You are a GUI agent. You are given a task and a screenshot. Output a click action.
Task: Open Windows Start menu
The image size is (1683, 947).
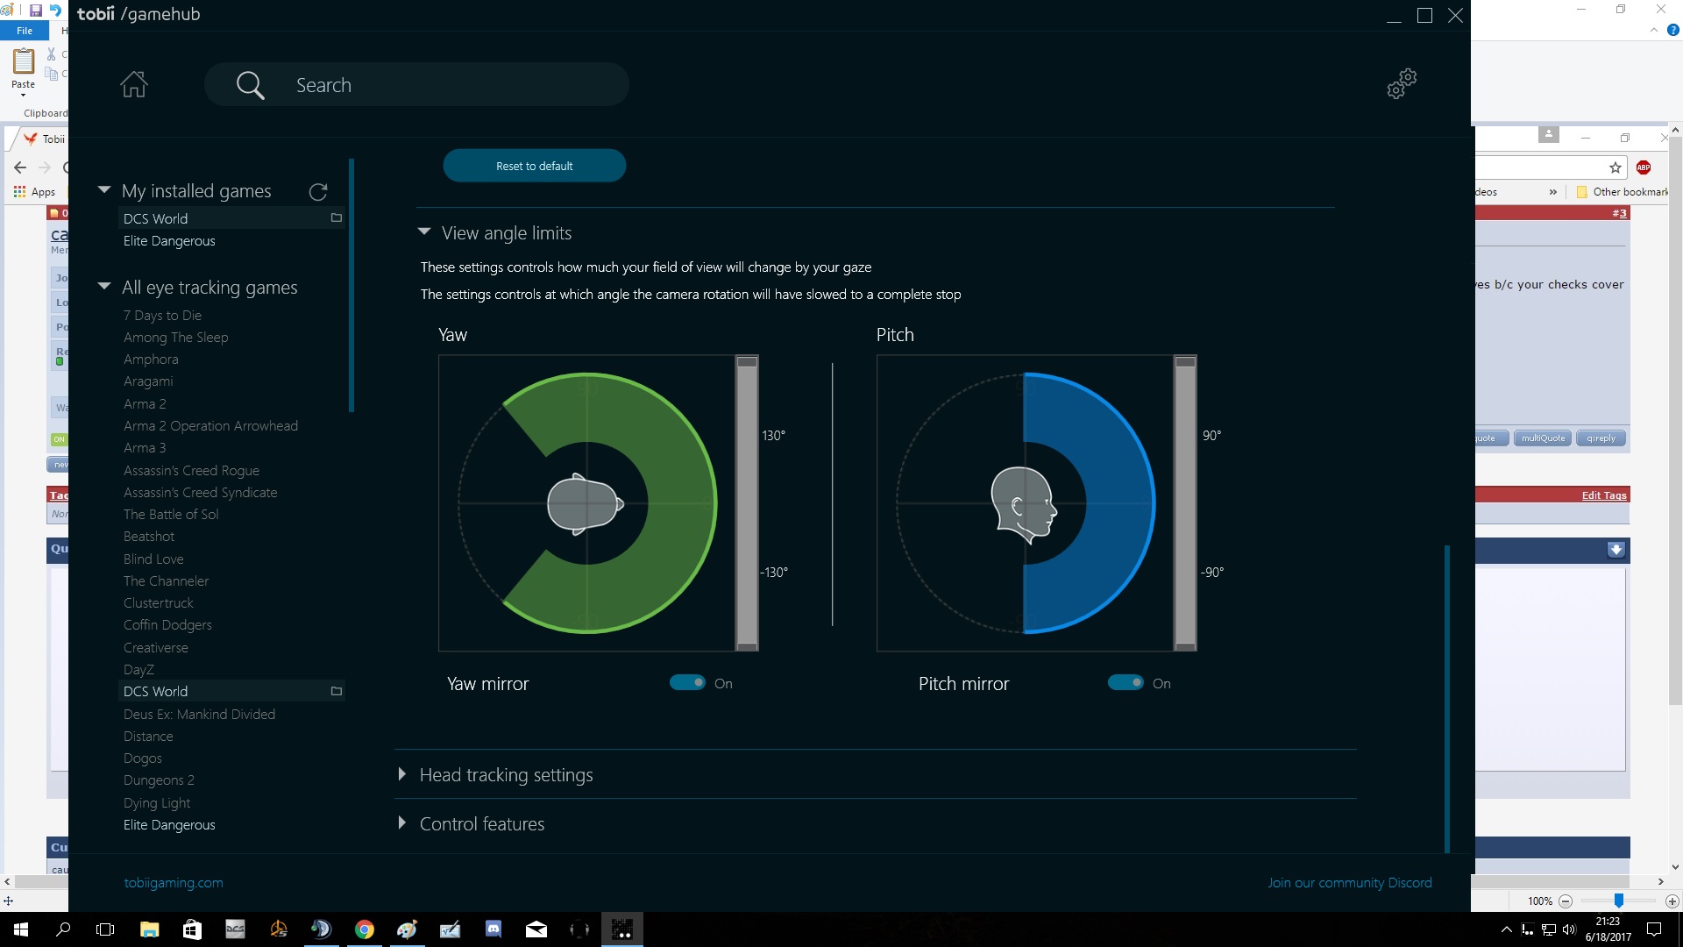21,929
